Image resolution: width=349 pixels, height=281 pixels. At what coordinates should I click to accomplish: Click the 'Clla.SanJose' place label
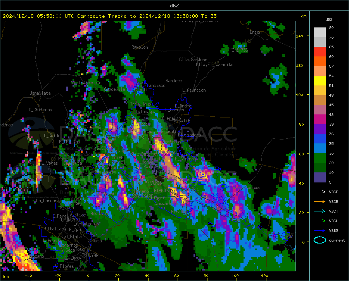193,60
